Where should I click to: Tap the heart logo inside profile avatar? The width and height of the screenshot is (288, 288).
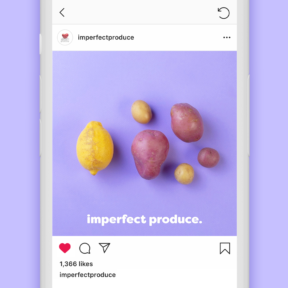(x=65, y=36)
